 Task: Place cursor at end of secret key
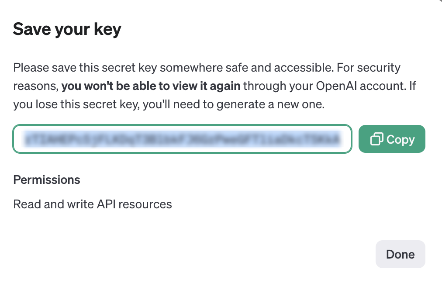tap(339, 139)
